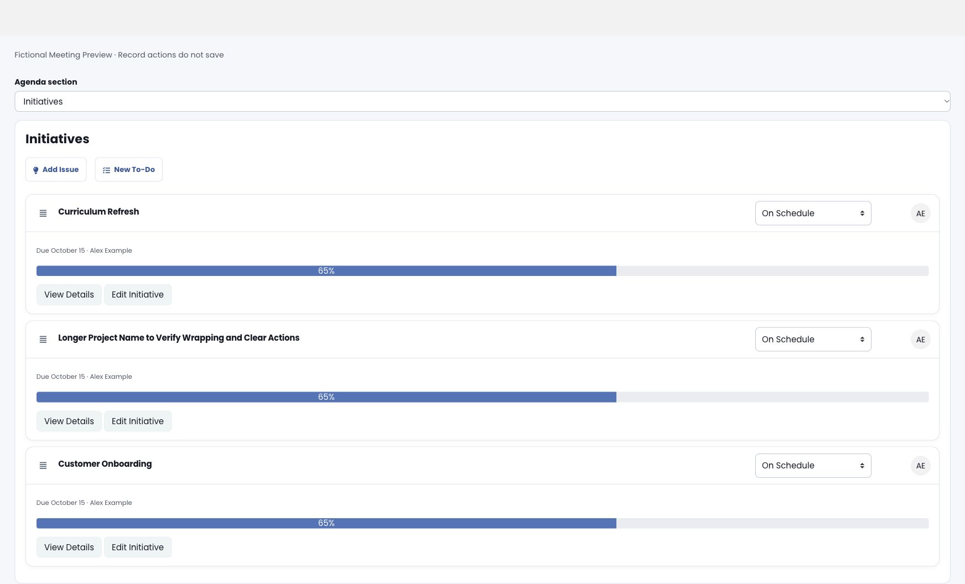Image resolution: width=965 pixels, height=584 pixels.
Task: Click the Curriculum Refresh title
Action: pyautogui.click(x=98, y=212)
